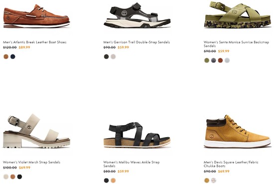The height and width of the screenshot is (184, 274).
Task: Choose black swatch for Garrison Trail sandals
Action: pyautogui.click(x=106, y=56)
